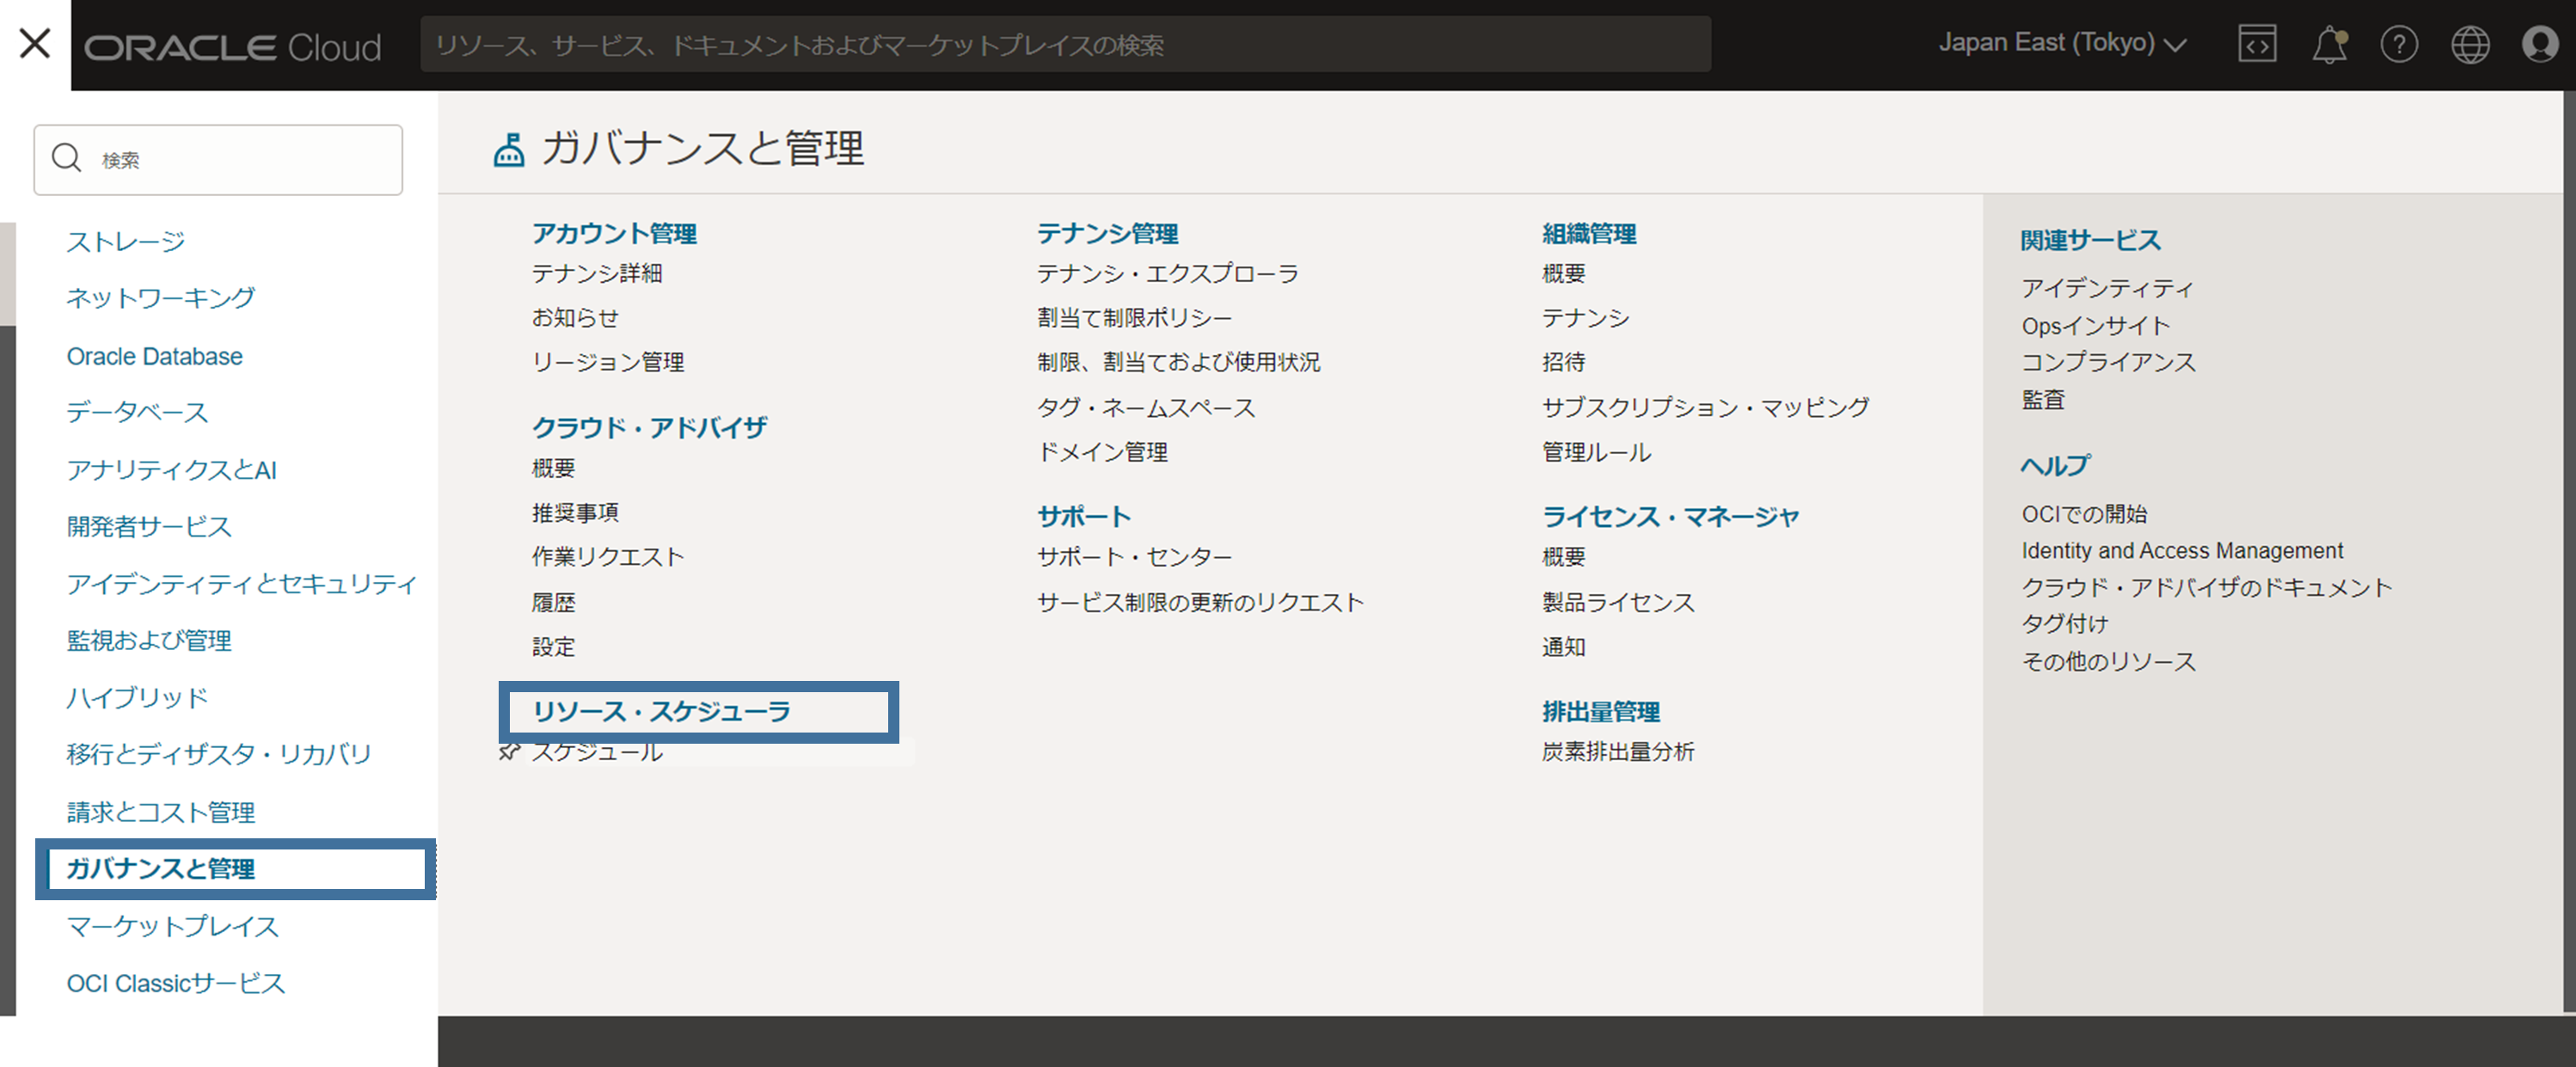Expand the Japan East (Tokyo) region dropdown
This screenshot has height=1067, width=2576.
tap(2062, 43)
